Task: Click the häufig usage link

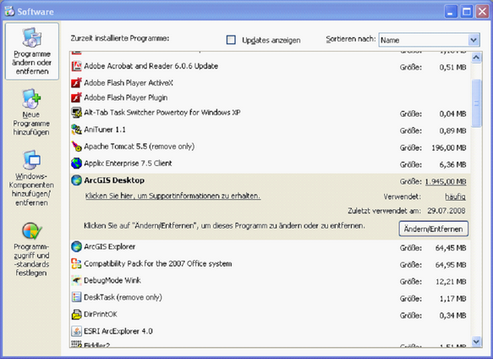Action: [x=455, y=196]
